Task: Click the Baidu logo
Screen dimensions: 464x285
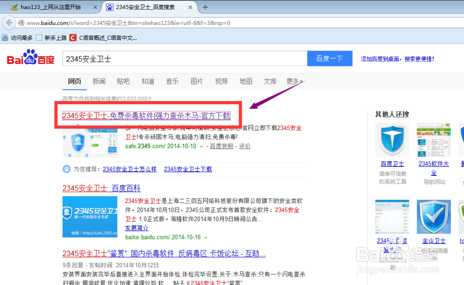Action: (31, 58)
